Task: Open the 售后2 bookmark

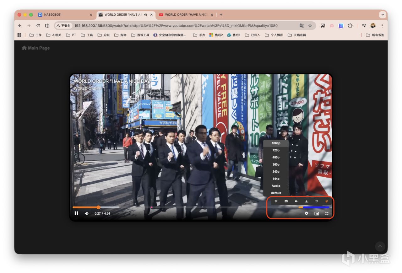Action: click(216, 35)
